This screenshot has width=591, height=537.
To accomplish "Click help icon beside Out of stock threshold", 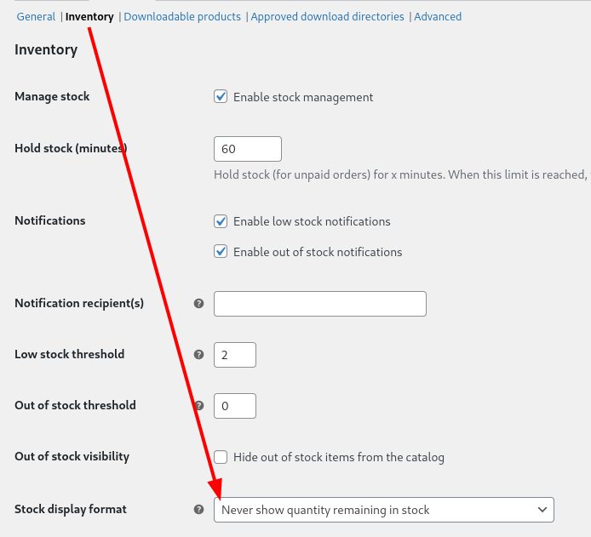I will 199,406.
